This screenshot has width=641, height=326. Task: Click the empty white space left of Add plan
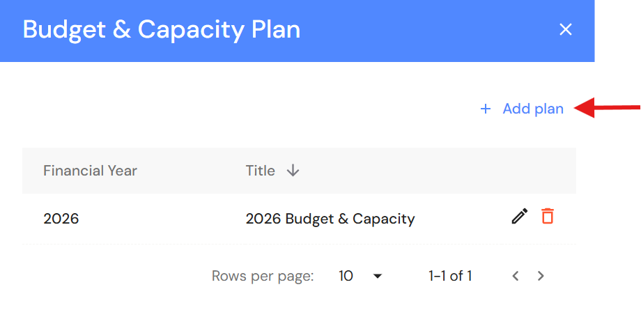coord(244,109)
